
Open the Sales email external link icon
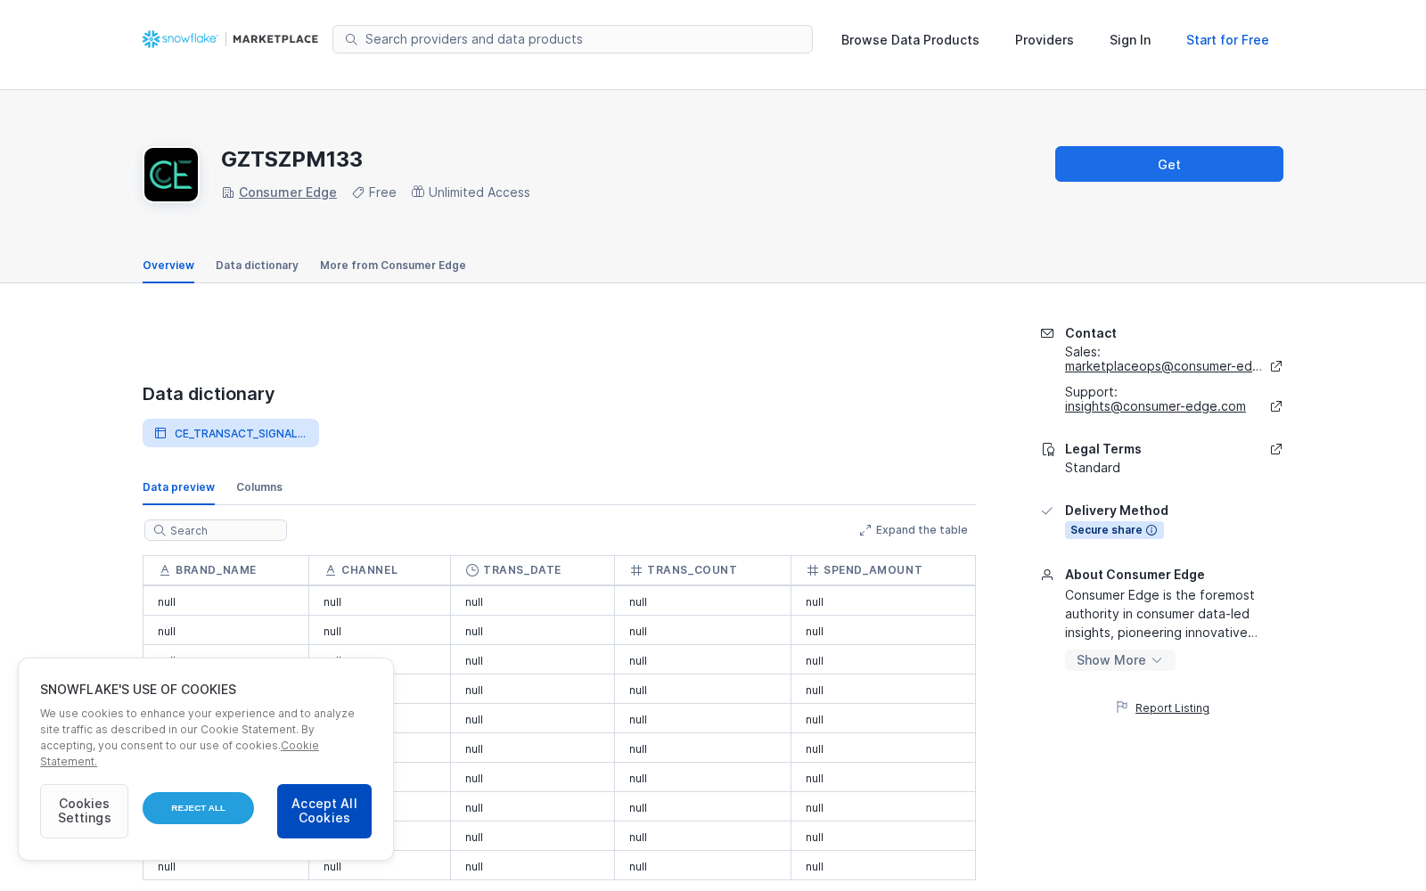tap(1276, 366)
